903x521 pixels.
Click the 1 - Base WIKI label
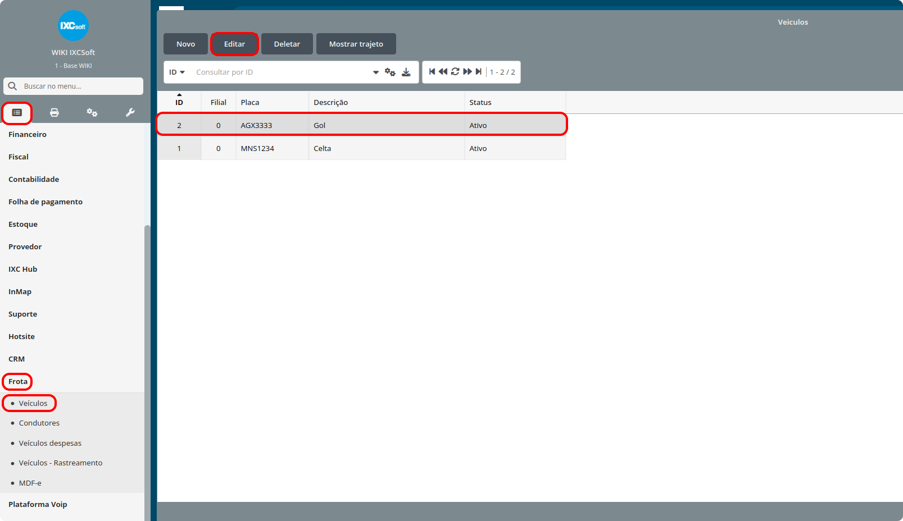tap(74, 66)
